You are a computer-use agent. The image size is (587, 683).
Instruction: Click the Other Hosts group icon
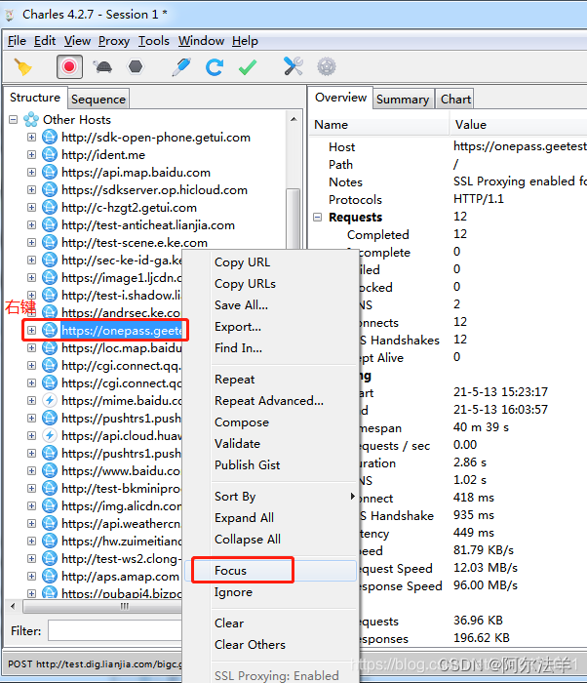point(31,119)
